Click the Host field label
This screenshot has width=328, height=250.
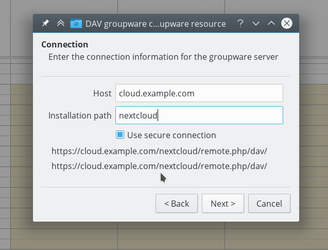(x=102, y=93)
